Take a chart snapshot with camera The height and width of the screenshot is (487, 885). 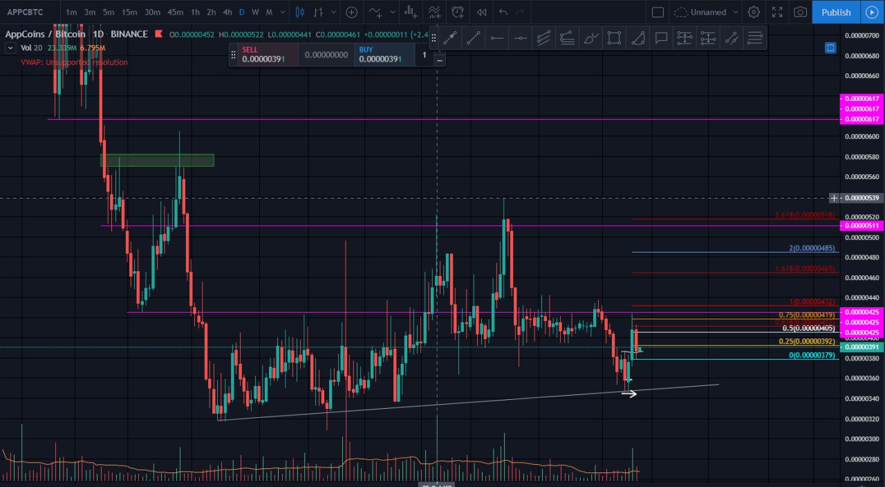[800, 12]
